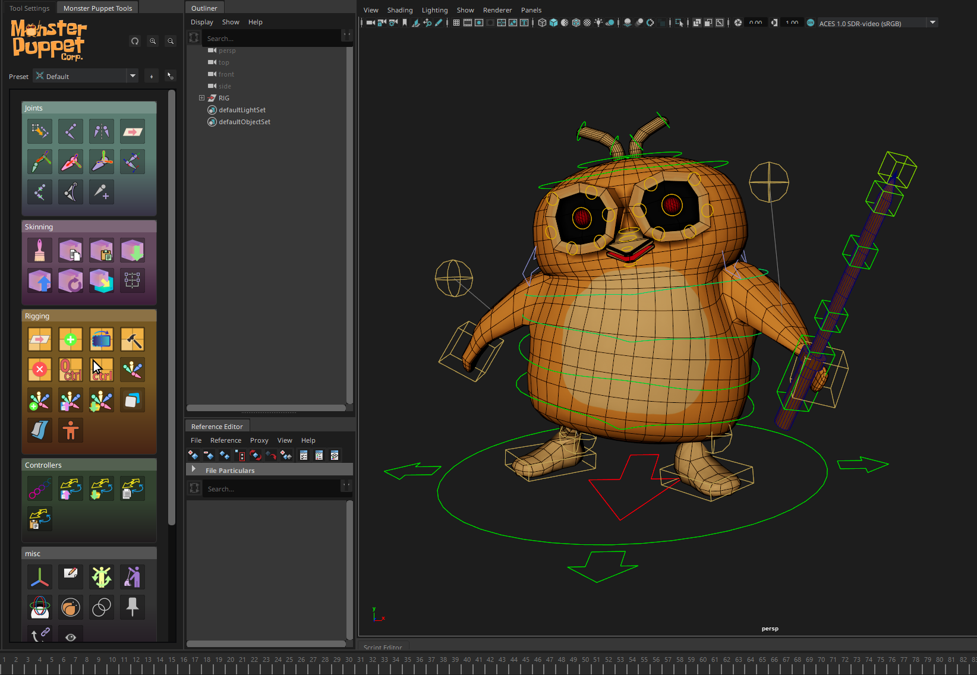
Task: Click the green plus icon in Rigging section
Action: pos(70,339)
